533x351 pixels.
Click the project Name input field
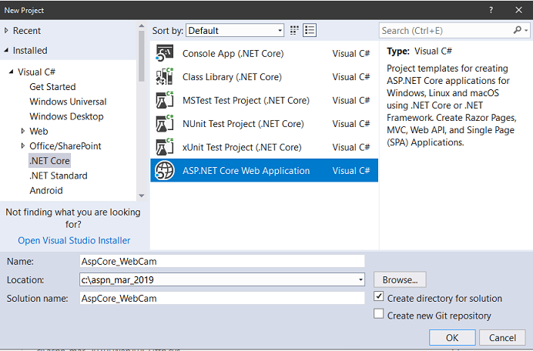click(223, 261)
